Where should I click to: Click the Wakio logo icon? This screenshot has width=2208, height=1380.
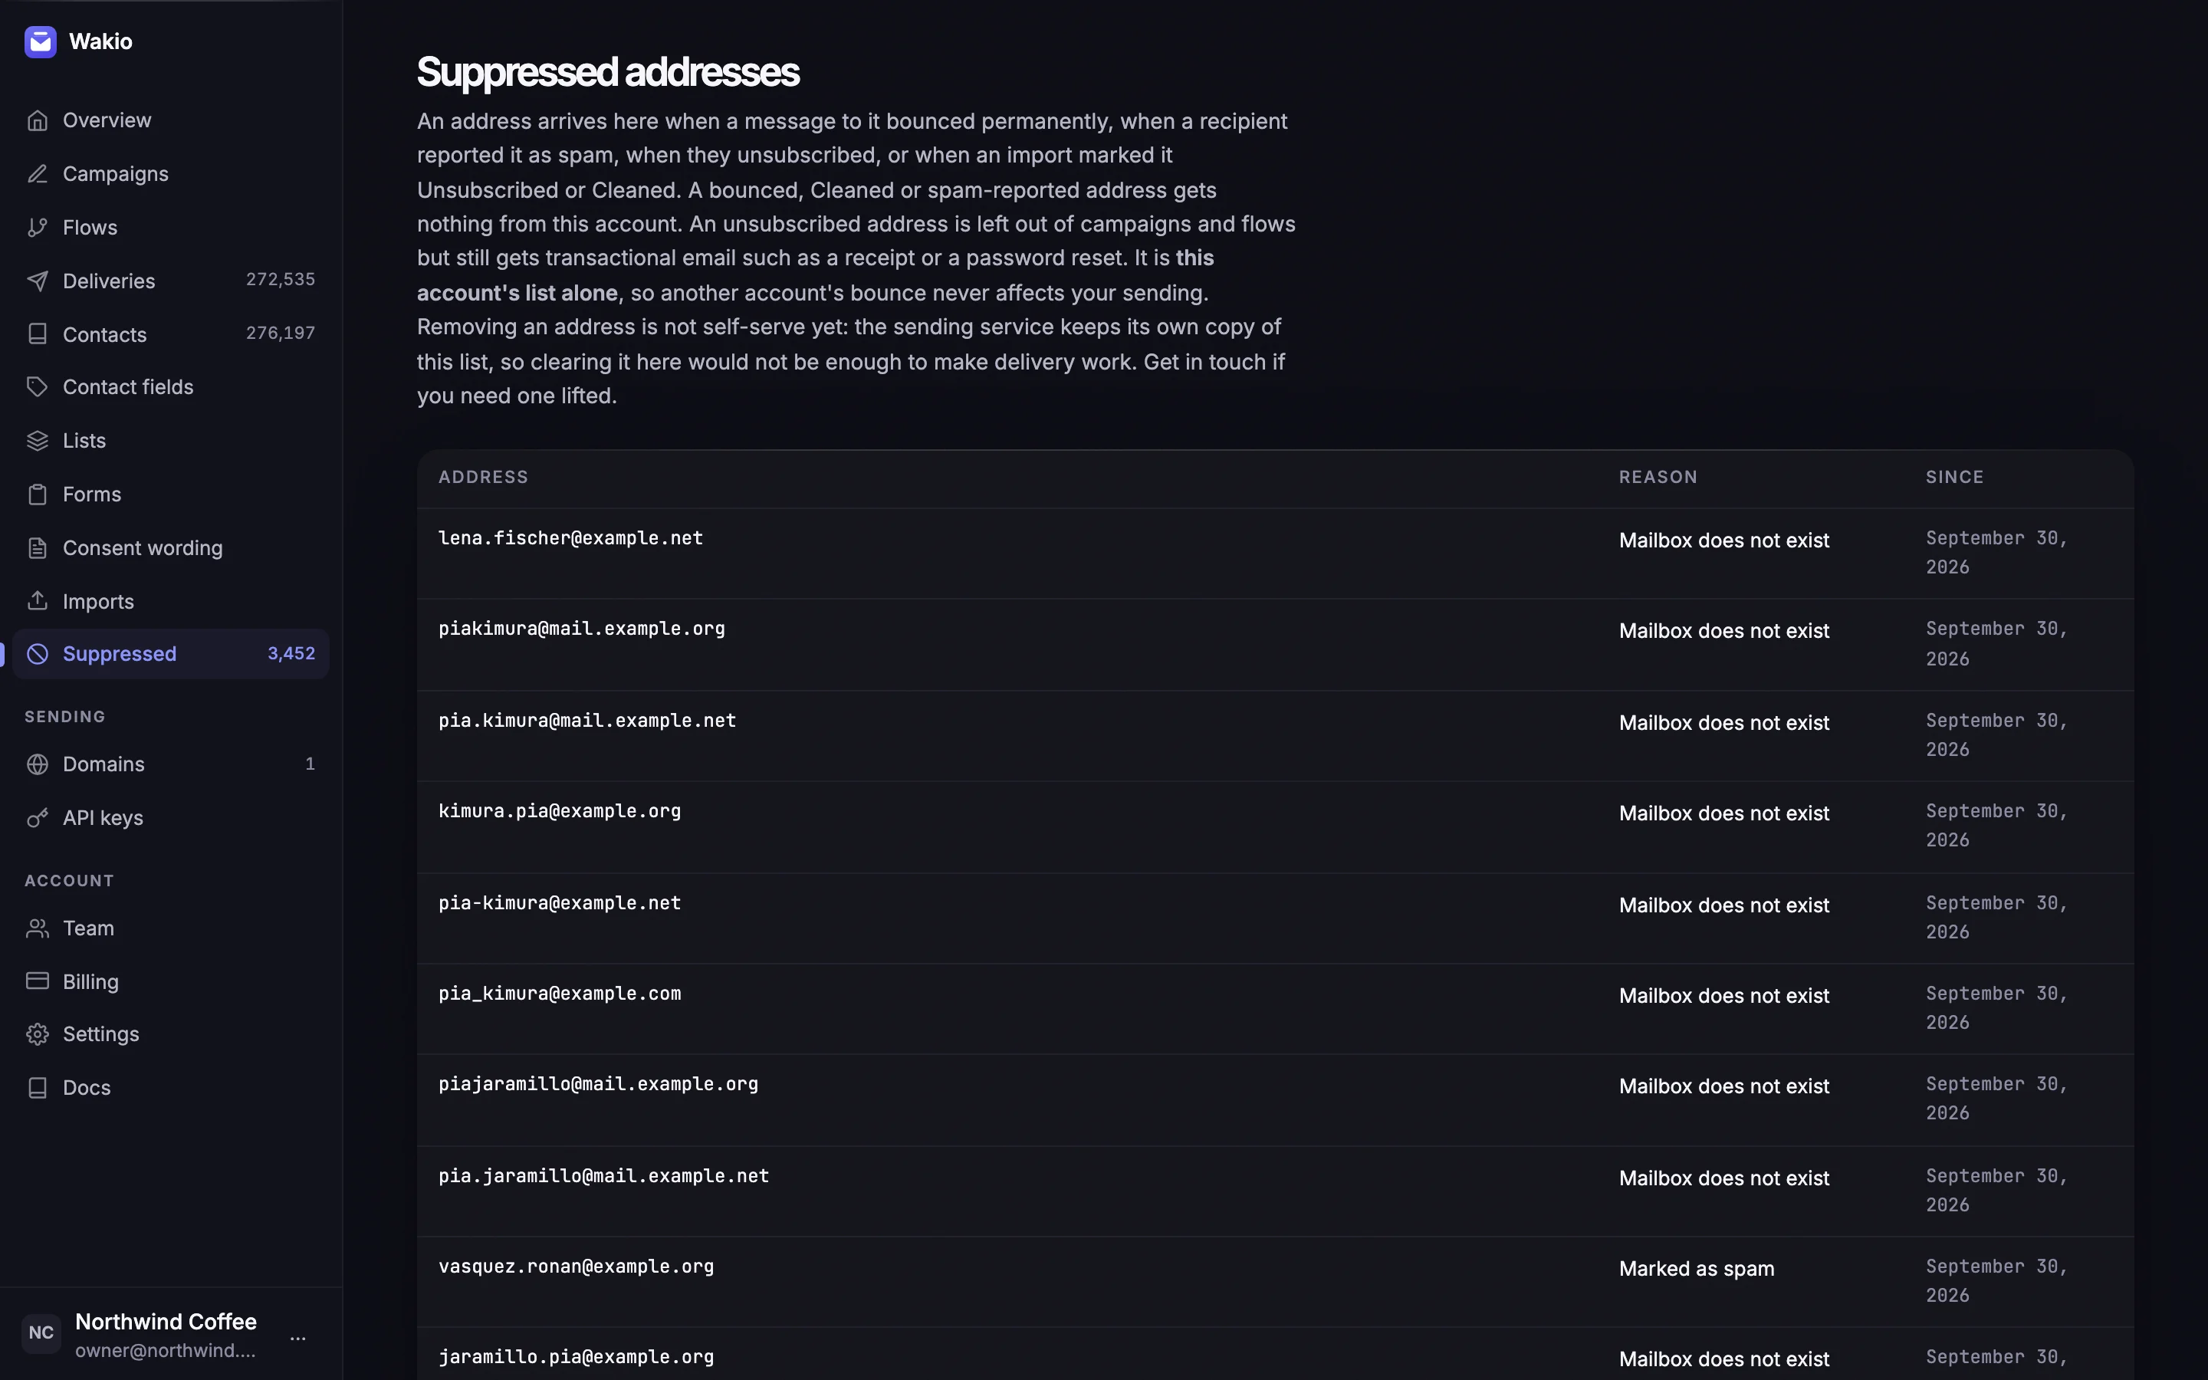pos(40,42)
